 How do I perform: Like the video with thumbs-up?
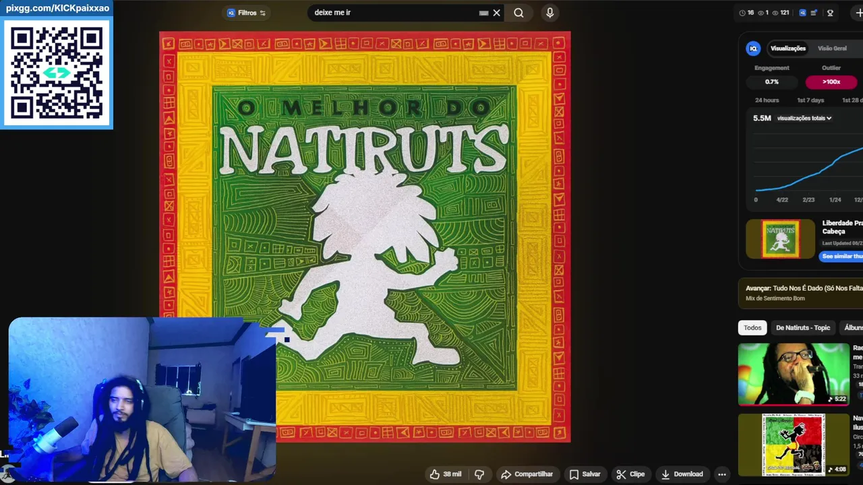[446, 474]
